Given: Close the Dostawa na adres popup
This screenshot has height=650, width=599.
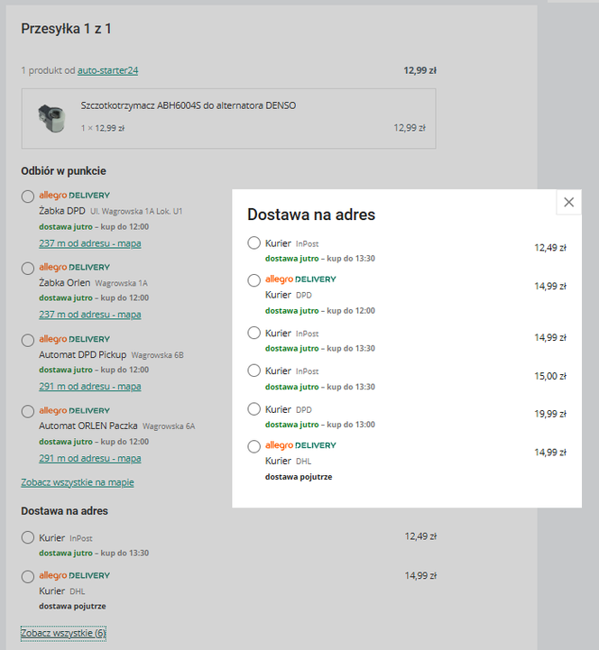Looking at the screenshot, I should pyautogui.click(x=568, y=202).
